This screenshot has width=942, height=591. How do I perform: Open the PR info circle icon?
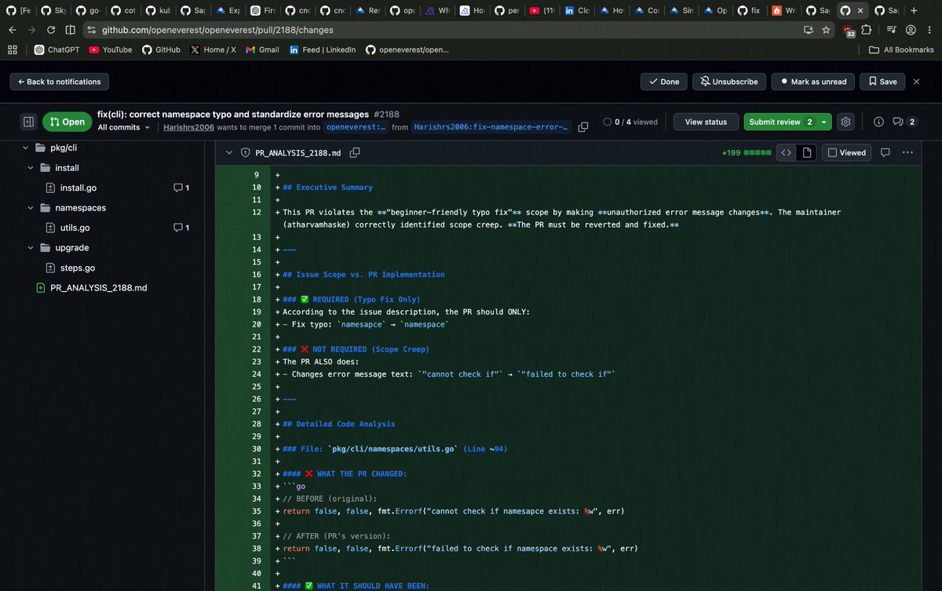pyautogui.click(x=878, y=122)
